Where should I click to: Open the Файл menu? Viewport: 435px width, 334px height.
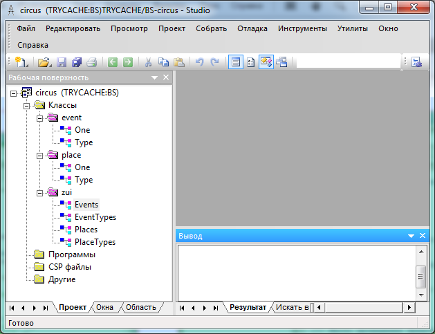pyautogui.click(x=26, y=28)
